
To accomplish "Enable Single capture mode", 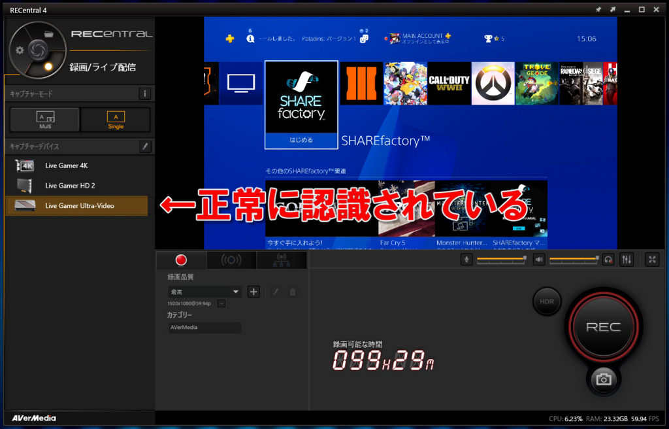I will (x=115, y=119).
